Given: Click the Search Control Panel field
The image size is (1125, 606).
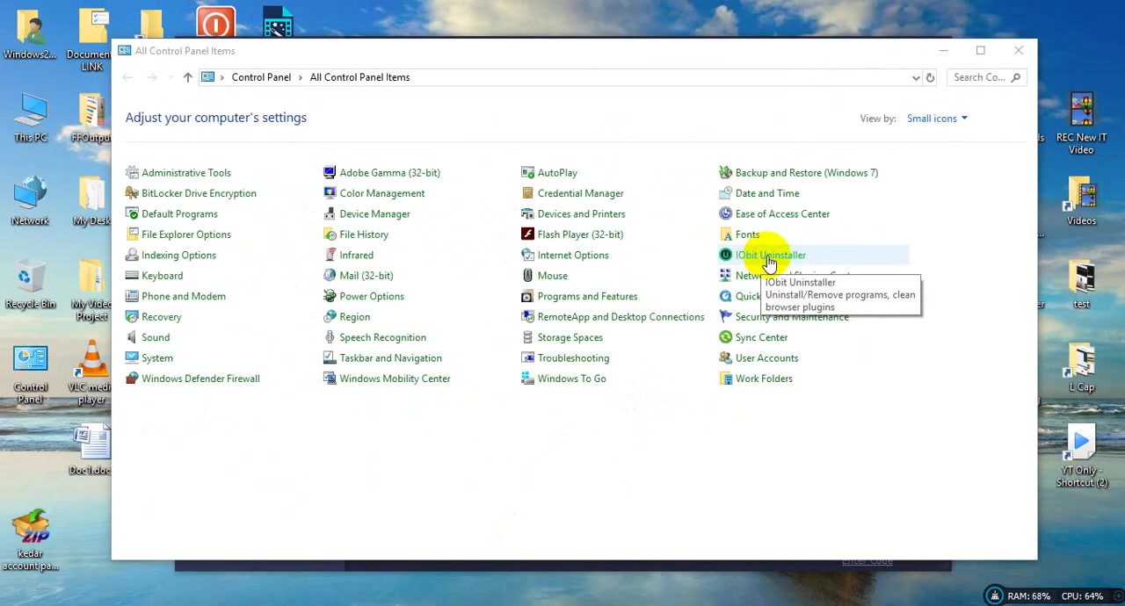Looking at the screenshot, I should [x=986, y=77].
